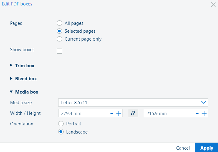Set orientation to Landscape
Screen dimensions: 218x152
61,132
